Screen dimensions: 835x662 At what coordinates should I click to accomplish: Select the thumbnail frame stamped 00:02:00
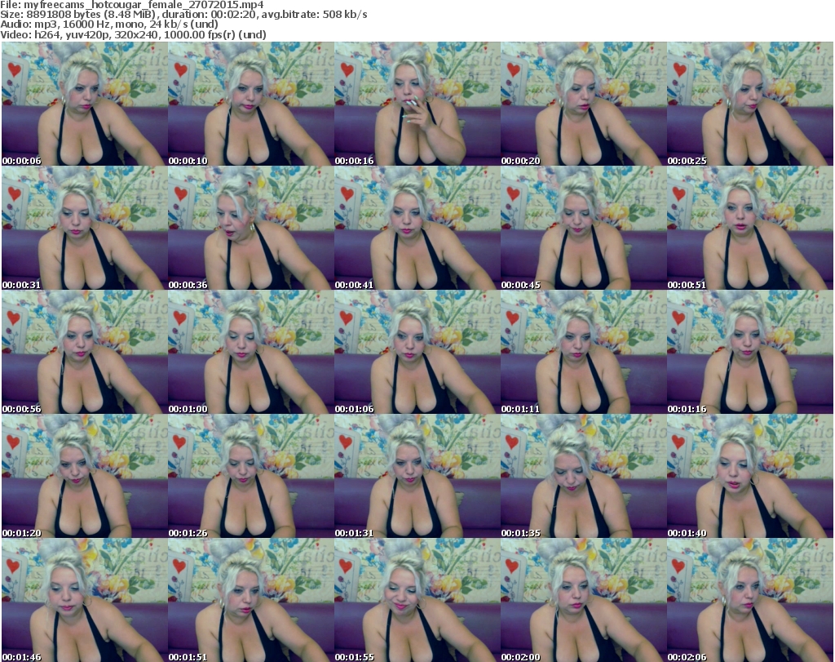pyautogui.click(x=583, y=600)
